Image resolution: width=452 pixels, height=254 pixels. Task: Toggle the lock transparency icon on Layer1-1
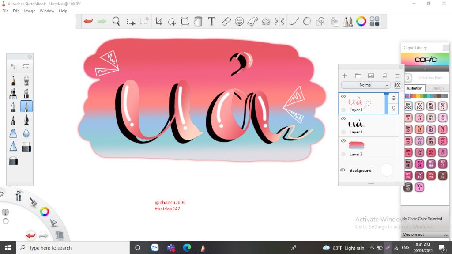tap(393, 109)
